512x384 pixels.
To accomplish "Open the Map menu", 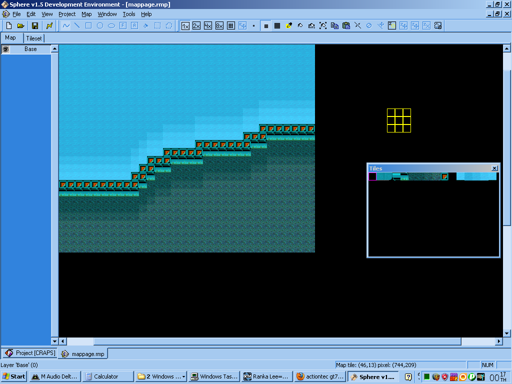I will (x=86, y=14).
